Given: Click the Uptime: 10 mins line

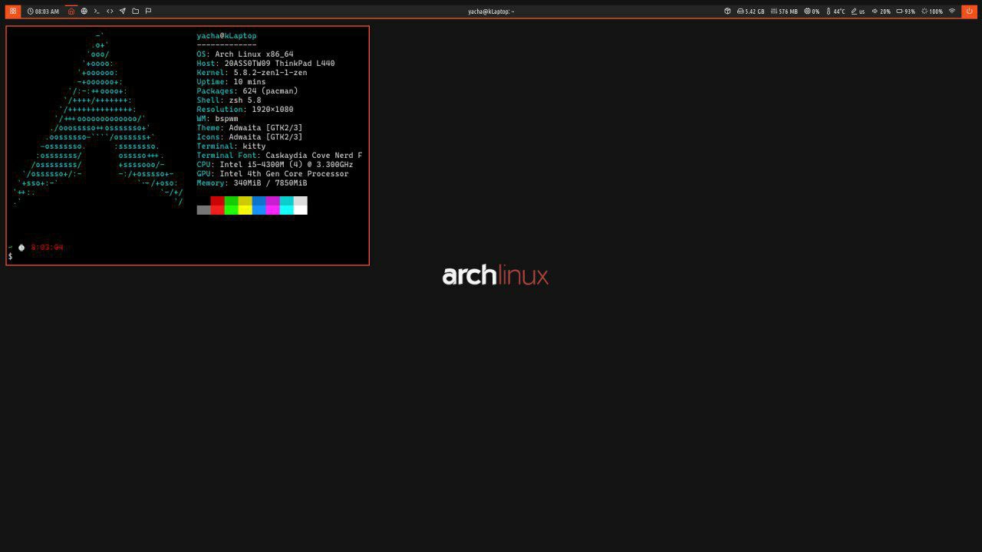Looking at the screenshot, I should 231,82.
